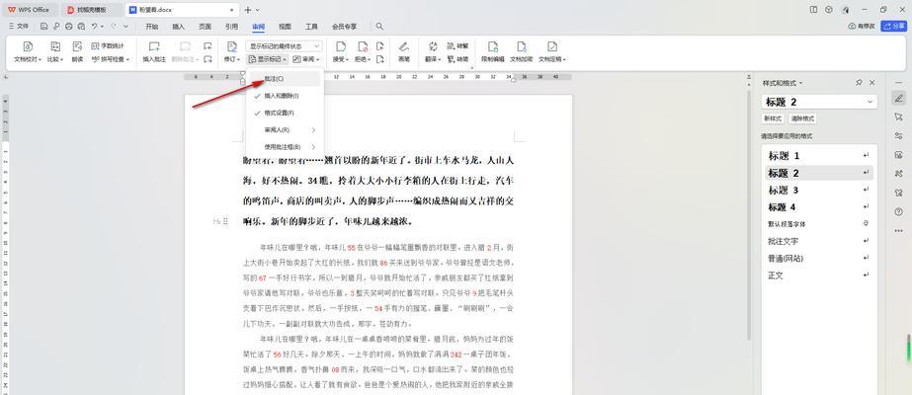
Task: Click the 显示标记 dropdown button
Action: point(267,59)
